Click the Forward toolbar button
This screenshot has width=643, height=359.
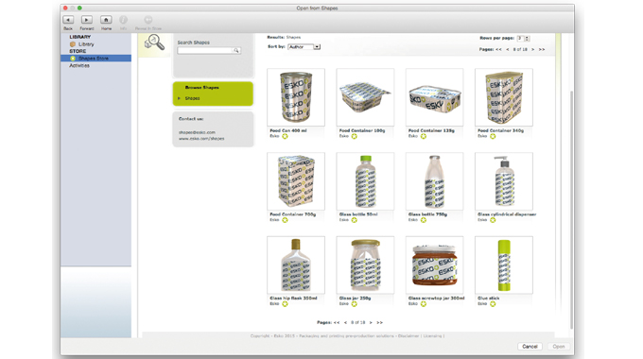tap(87, 20)
